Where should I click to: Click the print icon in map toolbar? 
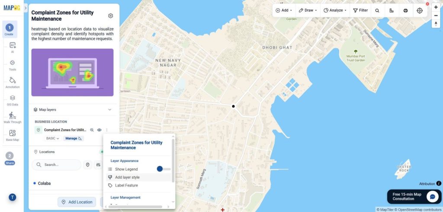pos(405,10)
